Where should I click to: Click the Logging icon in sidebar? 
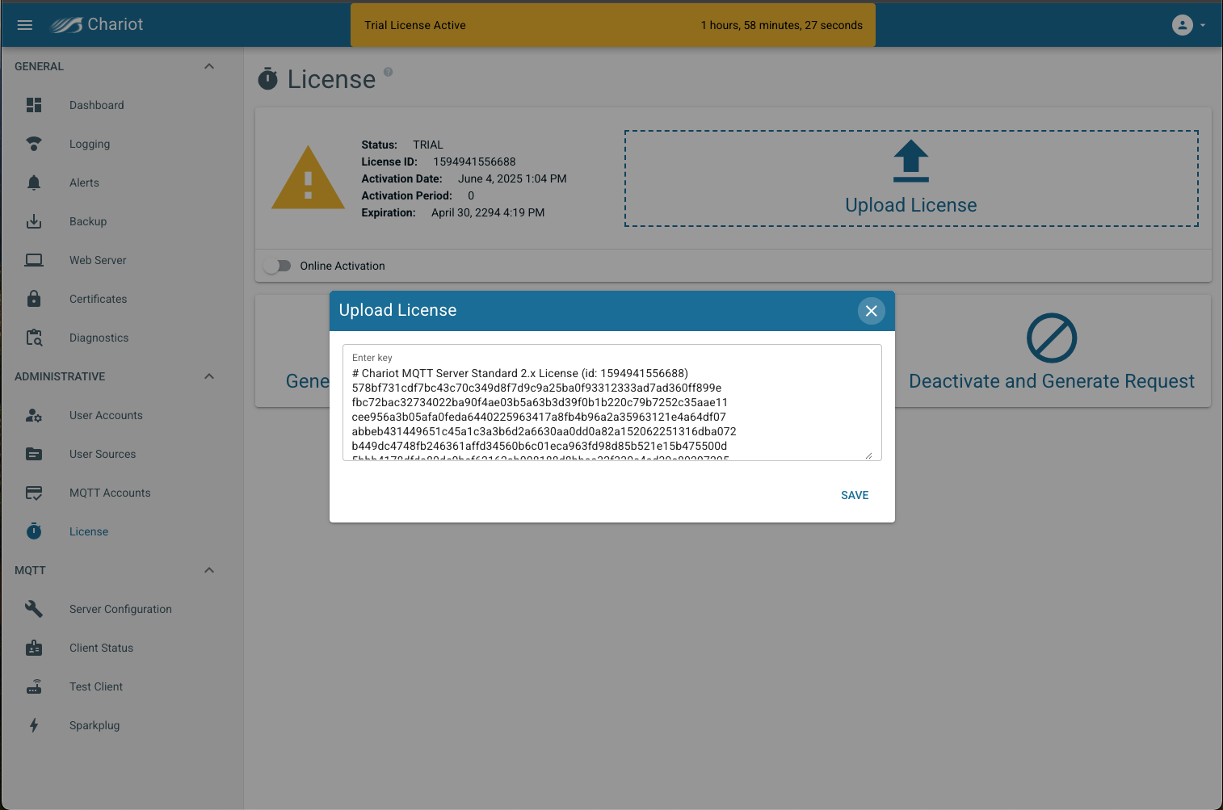(34, 144)
